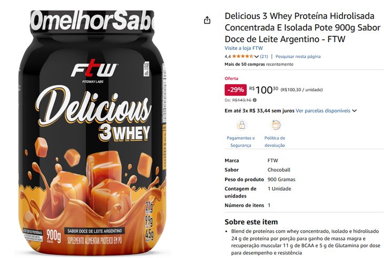This screenshot has width=384, height=258.
Task: Click the product title text
Action: 302,27
